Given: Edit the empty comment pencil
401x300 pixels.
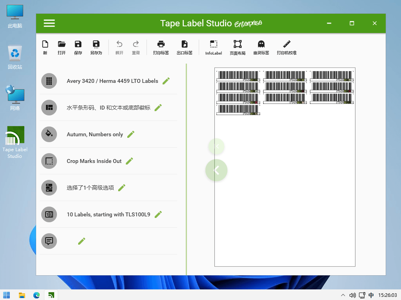Looking at the screenshot, I should pyautogui.click(x=82, y=241).
